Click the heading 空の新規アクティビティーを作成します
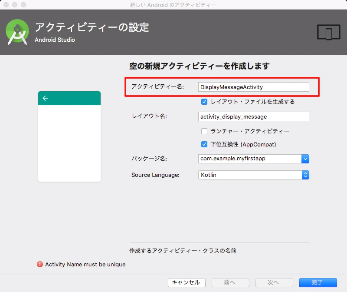Image resolution: width=347 pixels, height=292 pixels. (200, 66)
